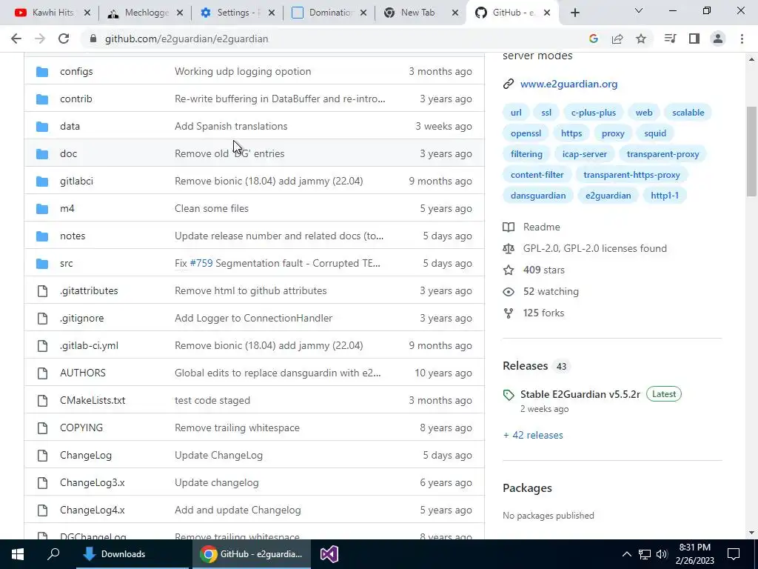Screen dimensions: 758x569
Task: Click the COPYING file icon
Action: pyautogui.click(x=42, y=427)
